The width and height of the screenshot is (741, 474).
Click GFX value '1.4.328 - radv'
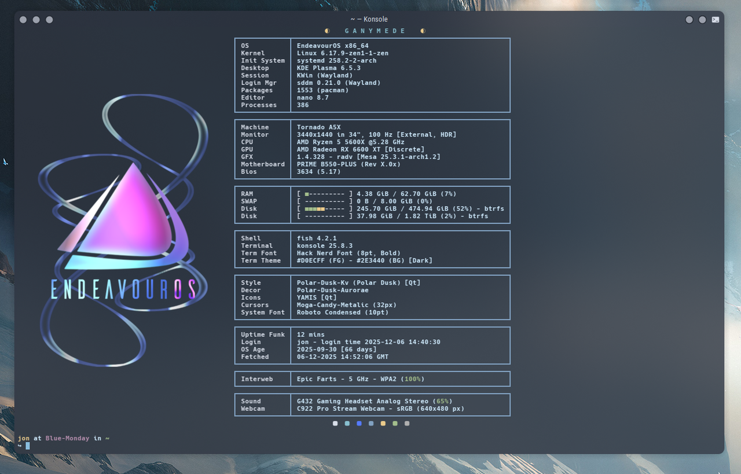click(x=369, y=157)
